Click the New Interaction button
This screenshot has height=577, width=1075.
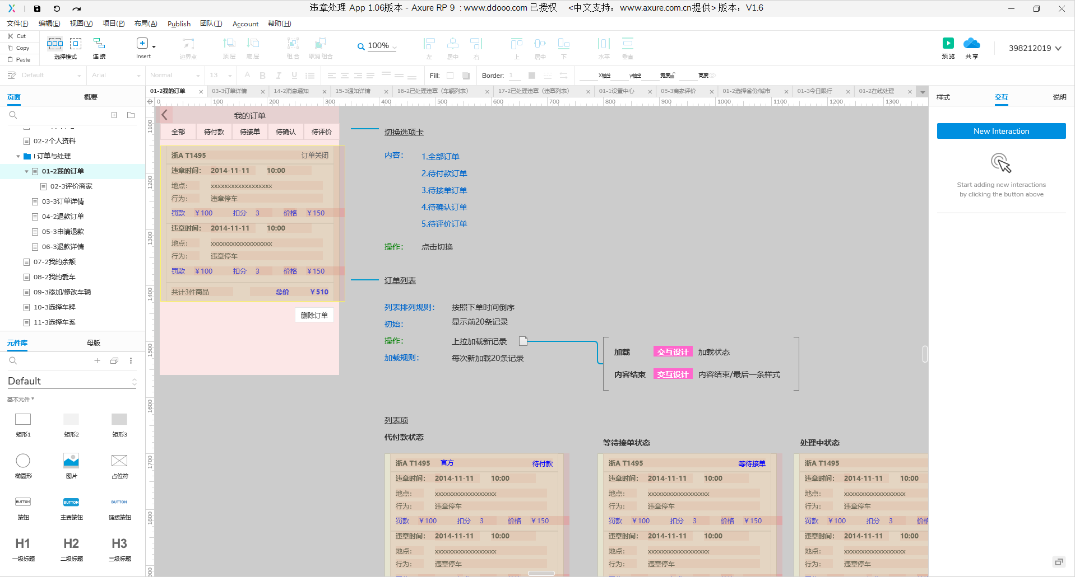click(1001, 131)
